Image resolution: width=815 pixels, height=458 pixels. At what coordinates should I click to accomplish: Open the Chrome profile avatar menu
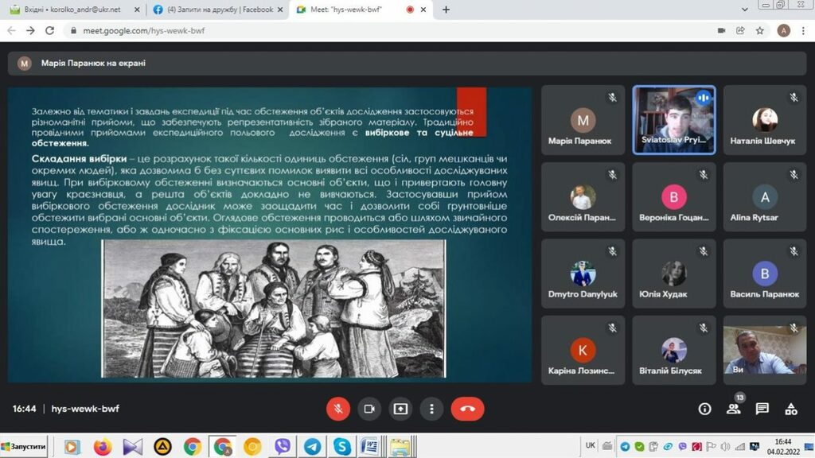click(783, 30)
